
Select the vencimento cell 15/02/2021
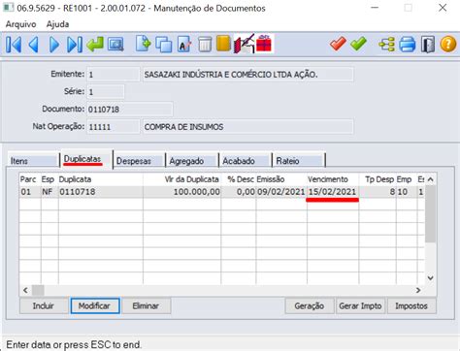[x=333, y=192]
